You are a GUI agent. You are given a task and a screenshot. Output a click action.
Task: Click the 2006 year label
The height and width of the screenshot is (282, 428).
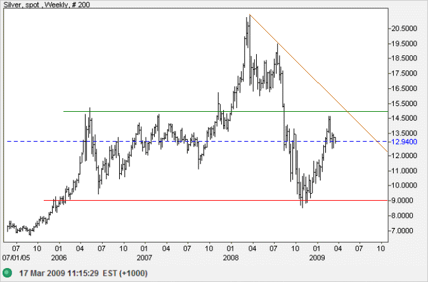(x=59, y=258)
